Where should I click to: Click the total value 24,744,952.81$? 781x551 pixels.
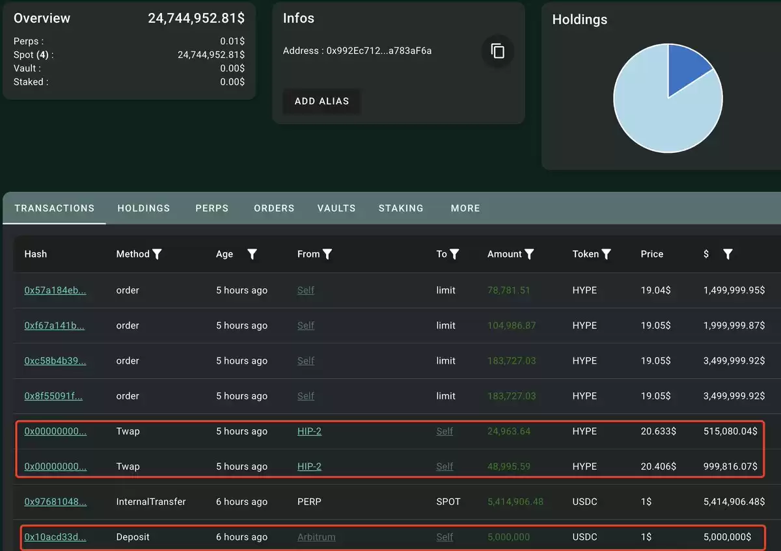(197, 18)
